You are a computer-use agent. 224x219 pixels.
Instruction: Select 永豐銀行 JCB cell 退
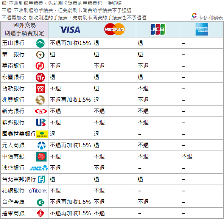tap(158, 77)
